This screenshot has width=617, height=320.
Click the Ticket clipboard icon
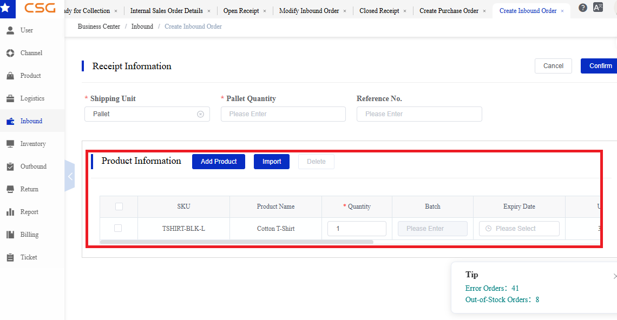point(10,257)
